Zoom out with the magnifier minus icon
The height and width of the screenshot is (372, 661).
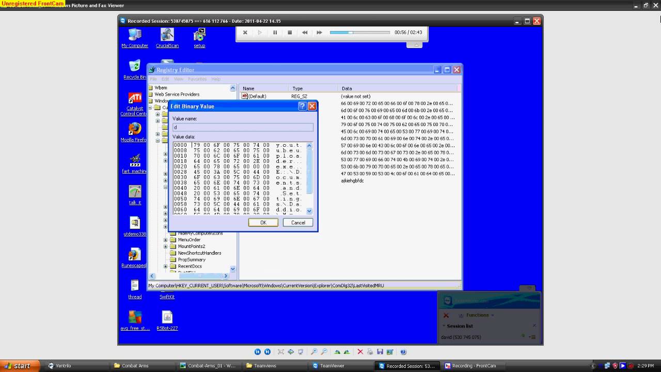click(324, 352)
